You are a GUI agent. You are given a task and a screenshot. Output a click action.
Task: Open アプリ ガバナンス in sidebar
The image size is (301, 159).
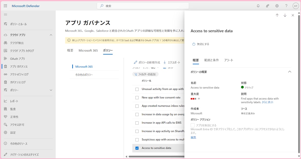point(19,67)
